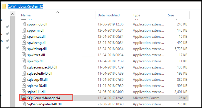Click file name sppwinob.dll
The width and height of the screenshot is (202, 108).
37,24
